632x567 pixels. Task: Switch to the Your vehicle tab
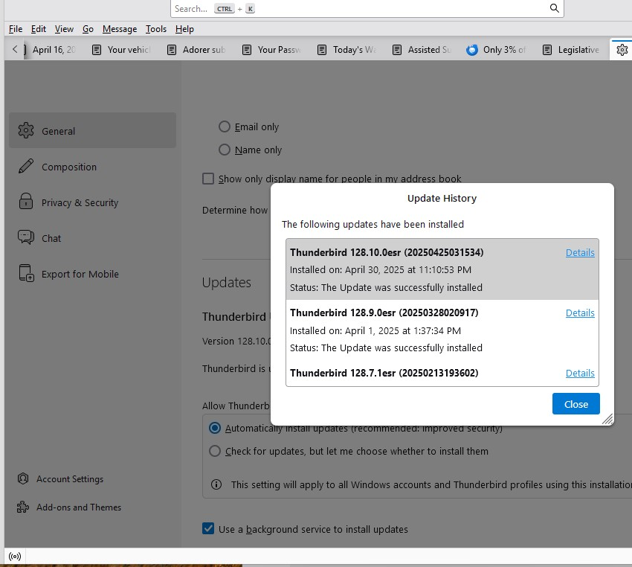click(x=122, y=50)
